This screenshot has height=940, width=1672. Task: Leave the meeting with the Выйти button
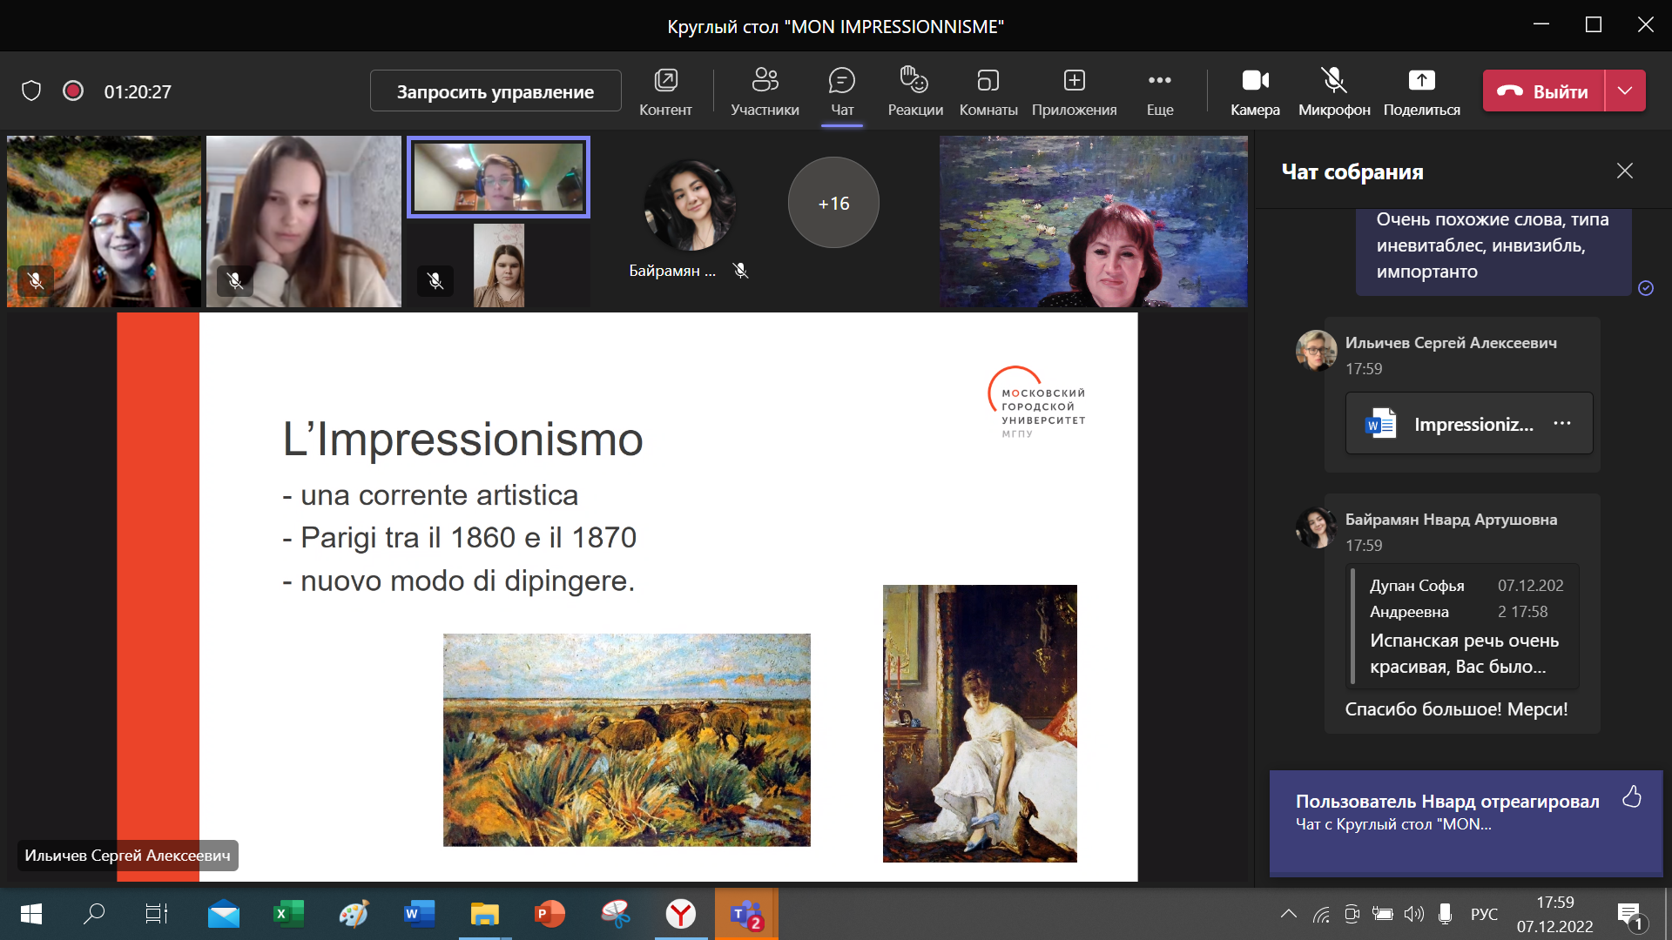pyautogui.click(x=1543, y=91)
